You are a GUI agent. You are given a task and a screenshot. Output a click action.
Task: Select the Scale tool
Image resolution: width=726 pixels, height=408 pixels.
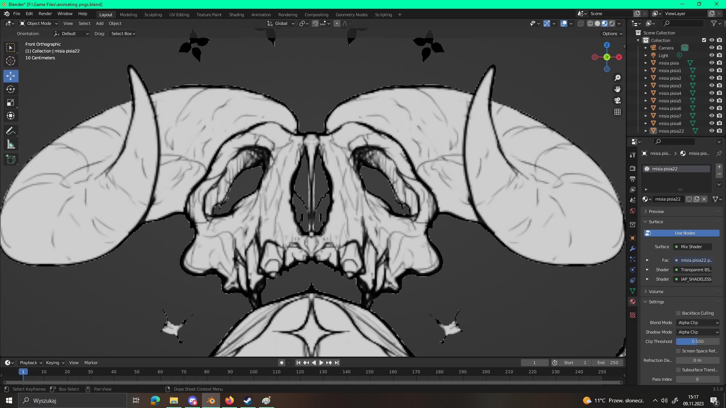(11, 102)
